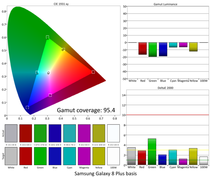Click the red primary target square on CIE diagram

(x=93, y=72)
